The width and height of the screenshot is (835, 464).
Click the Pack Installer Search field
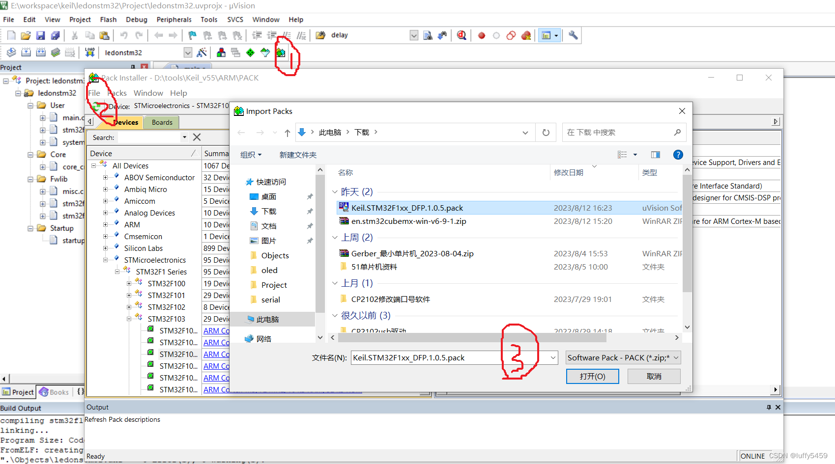click(150, 137)
